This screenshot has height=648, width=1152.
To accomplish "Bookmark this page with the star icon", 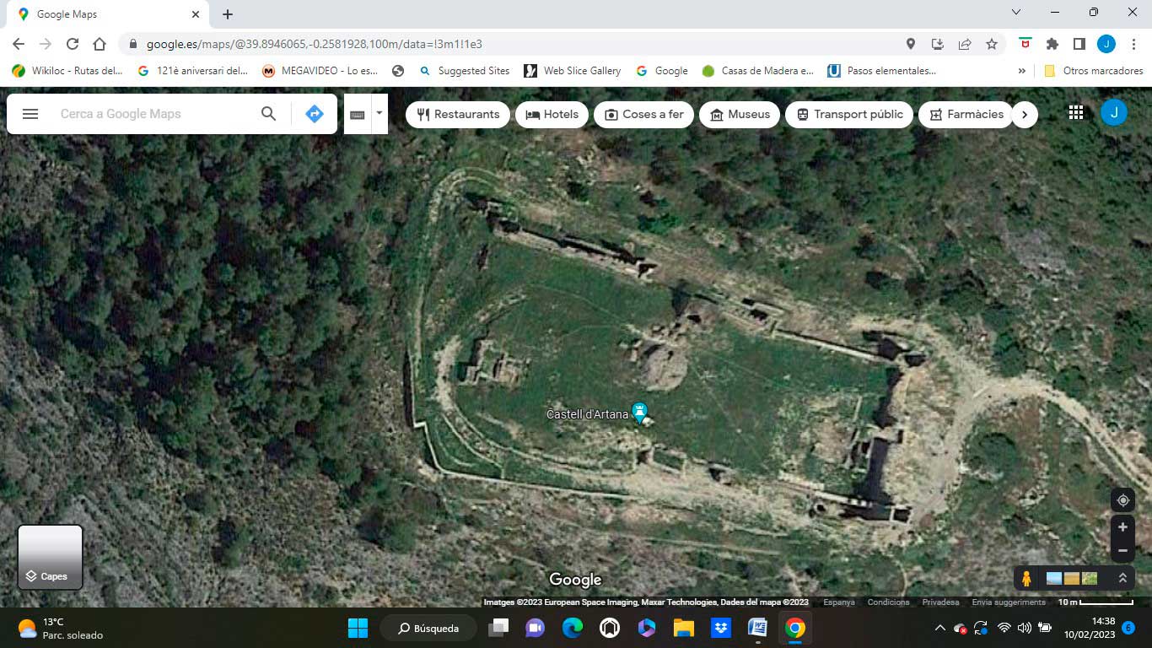I will [x=992, y=44].
